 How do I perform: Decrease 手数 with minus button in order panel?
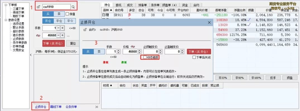(x=59, y=28)
